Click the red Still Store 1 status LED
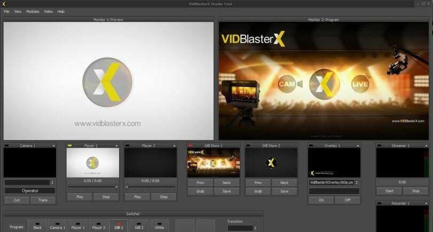Viewport: 433px width, 232px height. 190,146
